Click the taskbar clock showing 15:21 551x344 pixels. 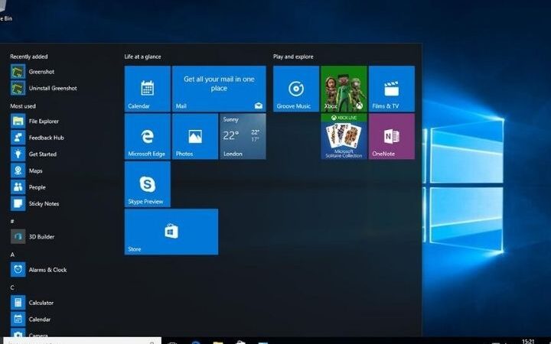point(528,341)
